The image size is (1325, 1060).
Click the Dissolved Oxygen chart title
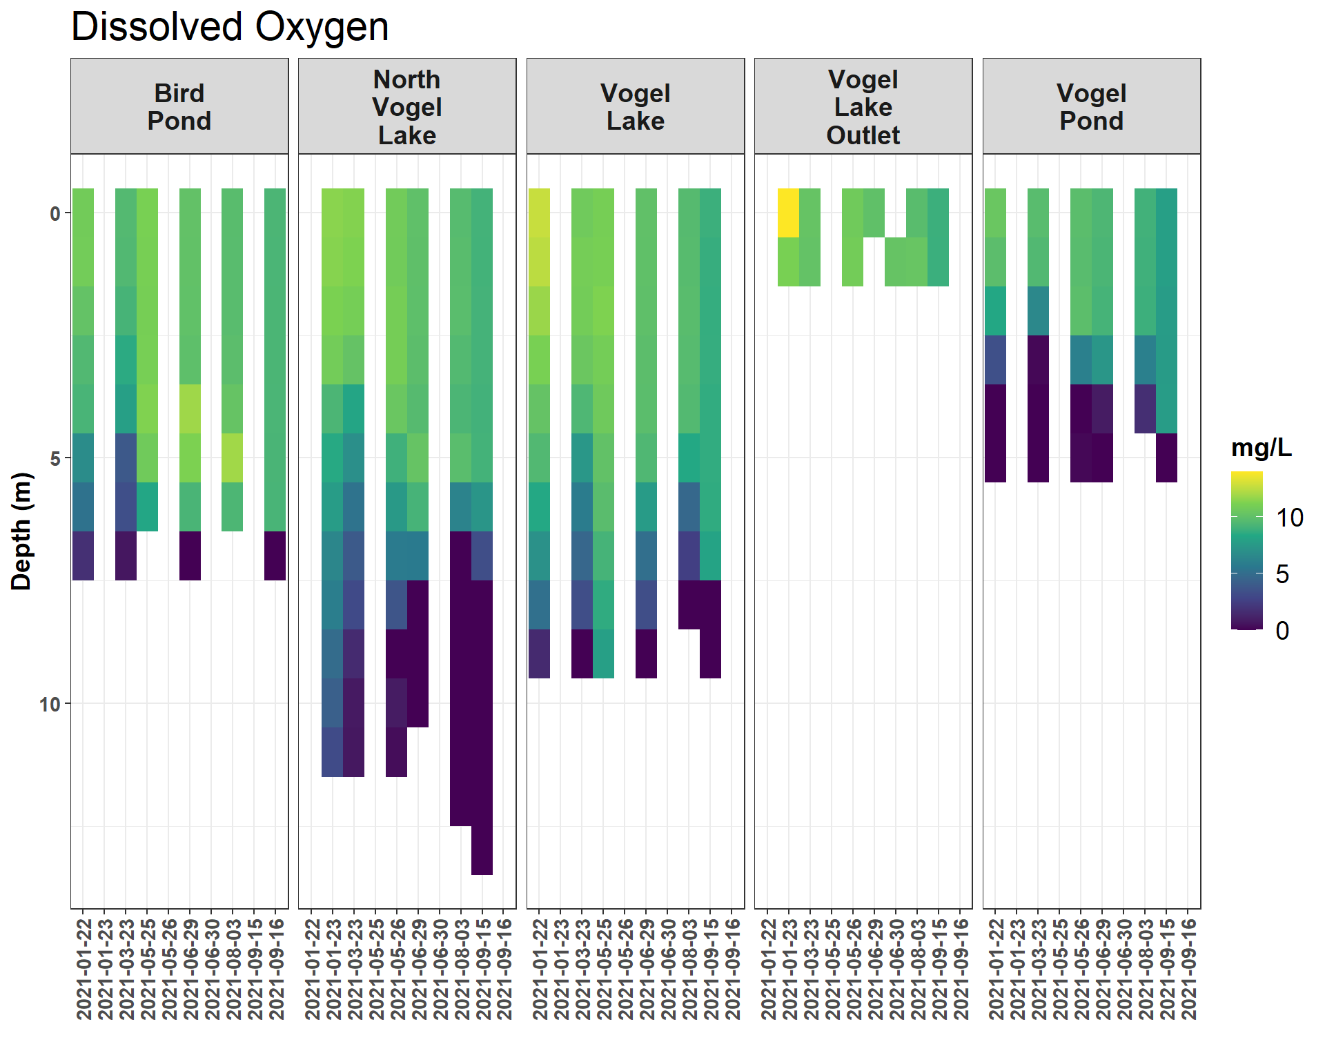tap(230, 28)
